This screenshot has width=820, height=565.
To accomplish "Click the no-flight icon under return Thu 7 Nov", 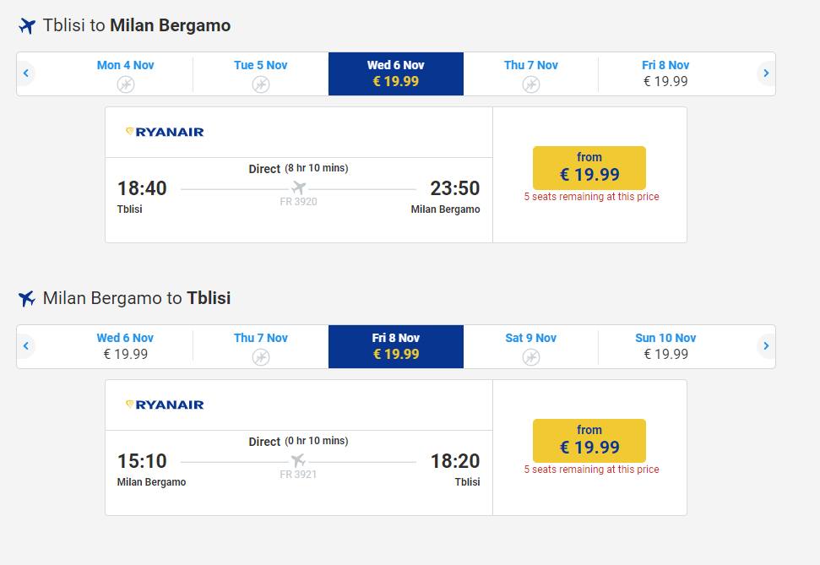I will click(x=260, y=357).
